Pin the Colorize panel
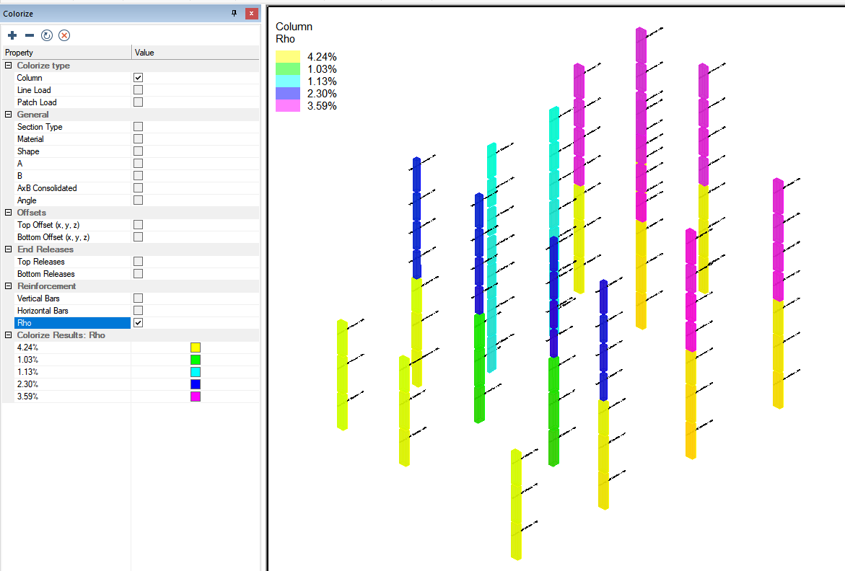845x571 pixels. [234, 14]
